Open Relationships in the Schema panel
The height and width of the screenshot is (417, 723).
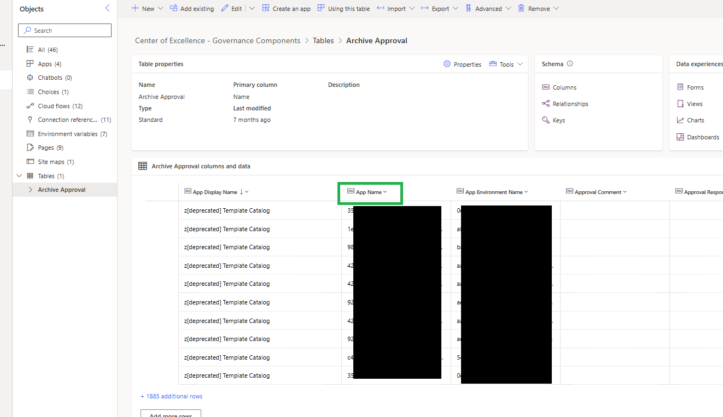570,103
